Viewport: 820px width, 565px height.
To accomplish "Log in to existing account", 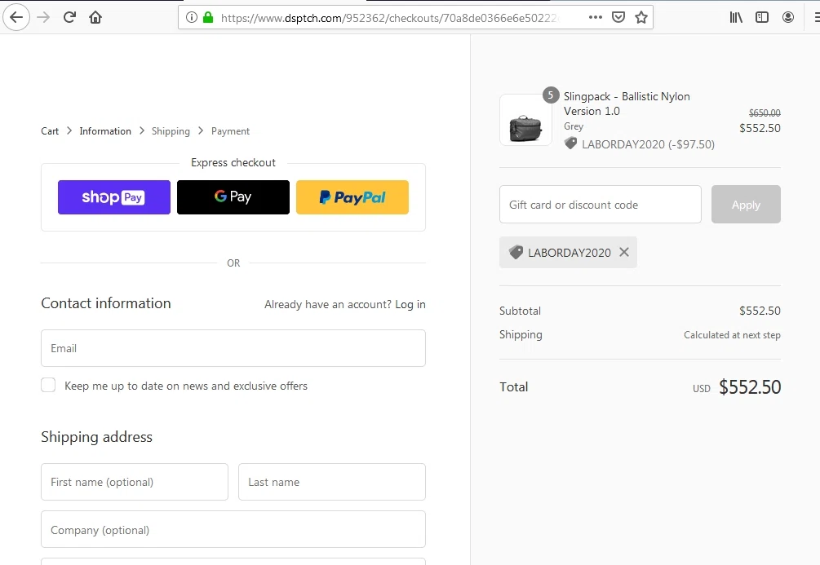I will coord(410,304).
